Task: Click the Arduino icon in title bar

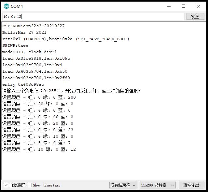Action: [7, 6]
